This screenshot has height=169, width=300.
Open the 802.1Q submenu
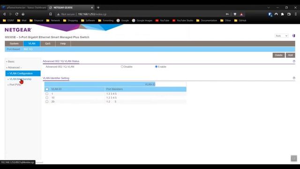click(28, 49)
